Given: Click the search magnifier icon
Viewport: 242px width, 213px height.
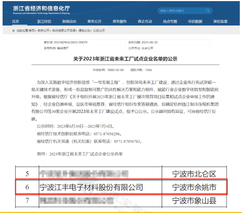Looking at the screenshot, I should (208, 11).
